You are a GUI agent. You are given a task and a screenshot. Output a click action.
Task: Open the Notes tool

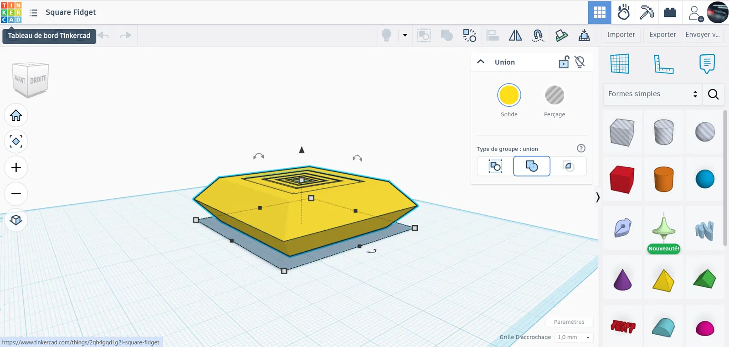tap(707, 64)
